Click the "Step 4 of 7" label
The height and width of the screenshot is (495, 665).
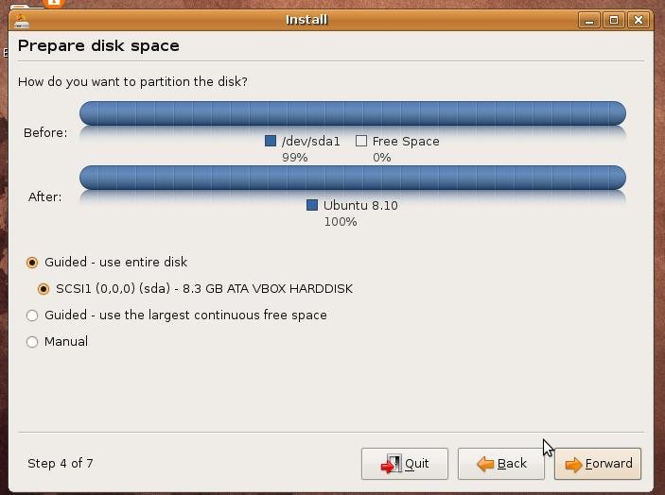pos(61,463)
